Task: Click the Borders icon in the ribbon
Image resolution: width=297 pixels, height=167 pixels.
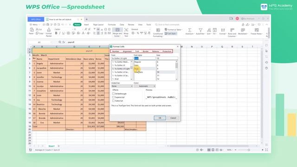Action: [68, 33]
